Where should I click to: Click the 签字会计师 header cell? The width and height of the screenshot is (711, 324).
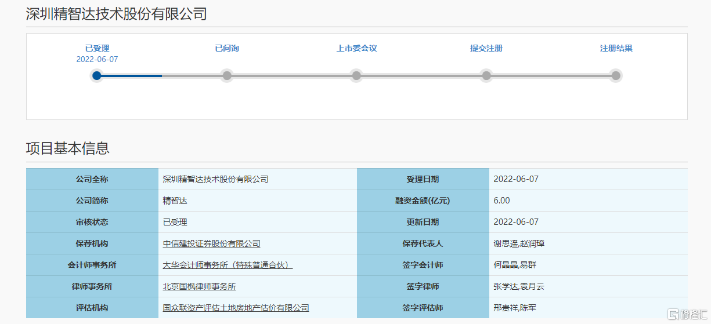423,265
